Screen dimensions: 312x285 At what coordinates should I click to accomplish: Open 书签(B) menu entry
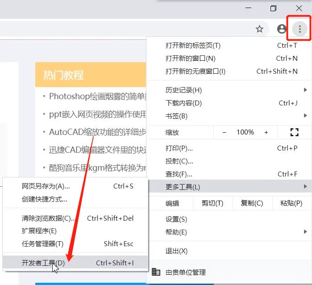coord(229,116)
